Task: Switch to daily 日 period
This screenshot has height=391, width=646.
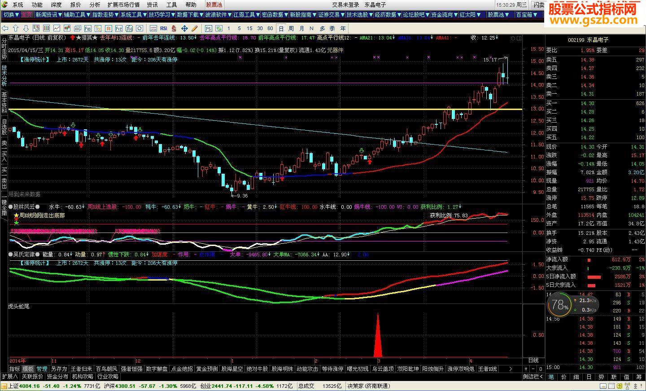Action: coord(281,28)
